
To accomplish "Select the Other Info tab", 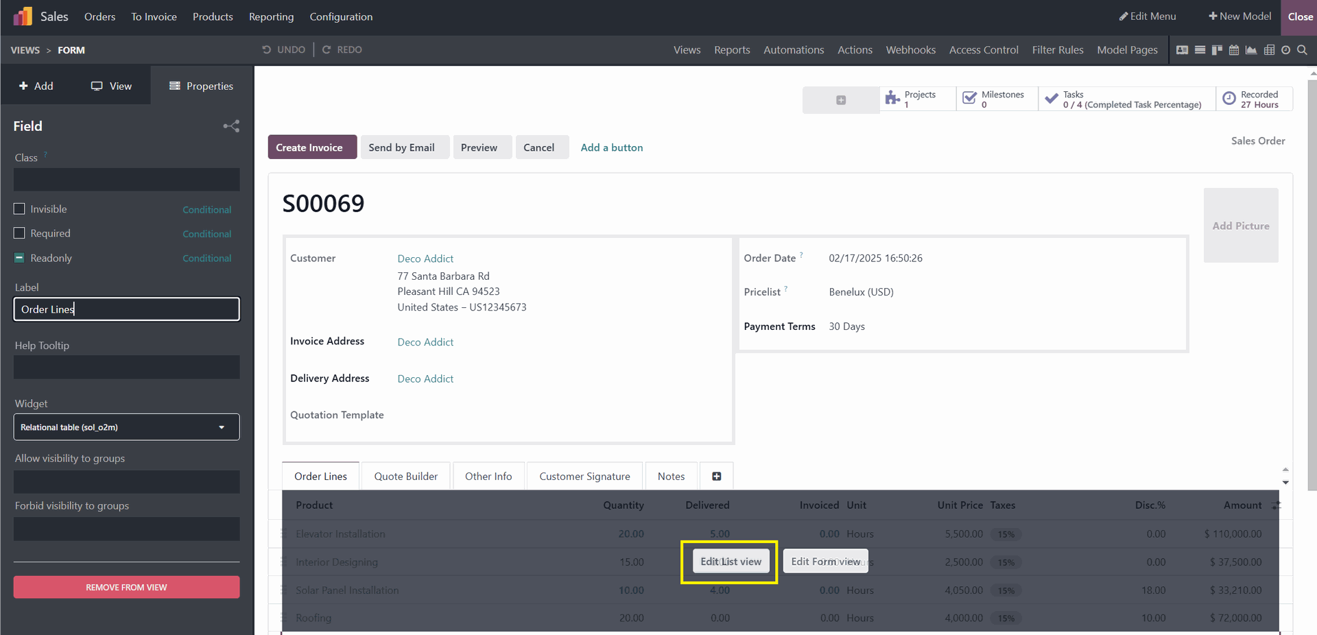I will 488,476.
